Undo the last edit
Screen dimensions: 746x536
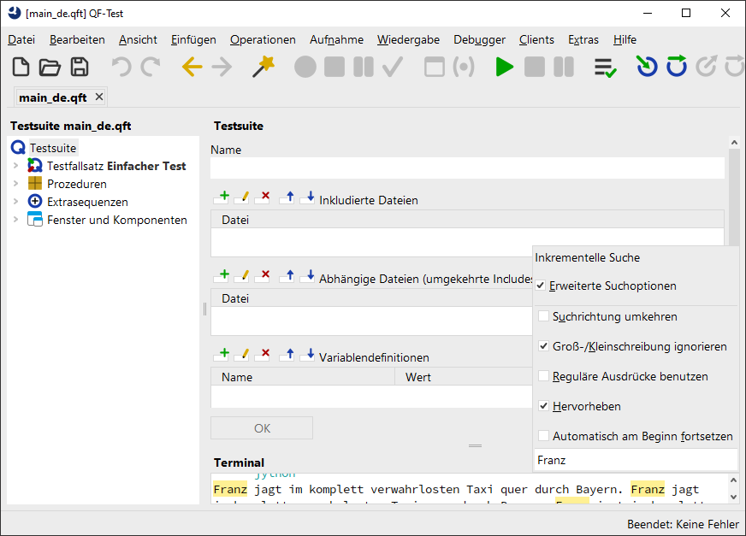pos(121,67)
